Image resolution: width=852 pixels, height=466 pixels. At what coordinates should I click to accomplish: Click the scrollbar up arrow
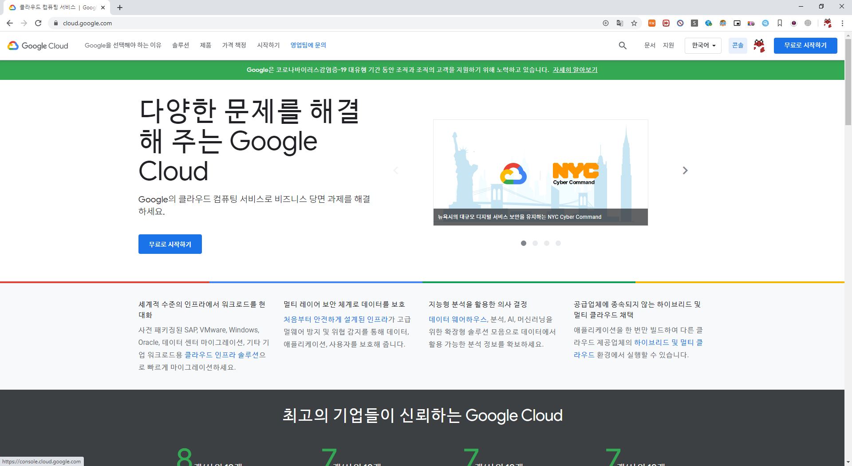coord(848,35)
